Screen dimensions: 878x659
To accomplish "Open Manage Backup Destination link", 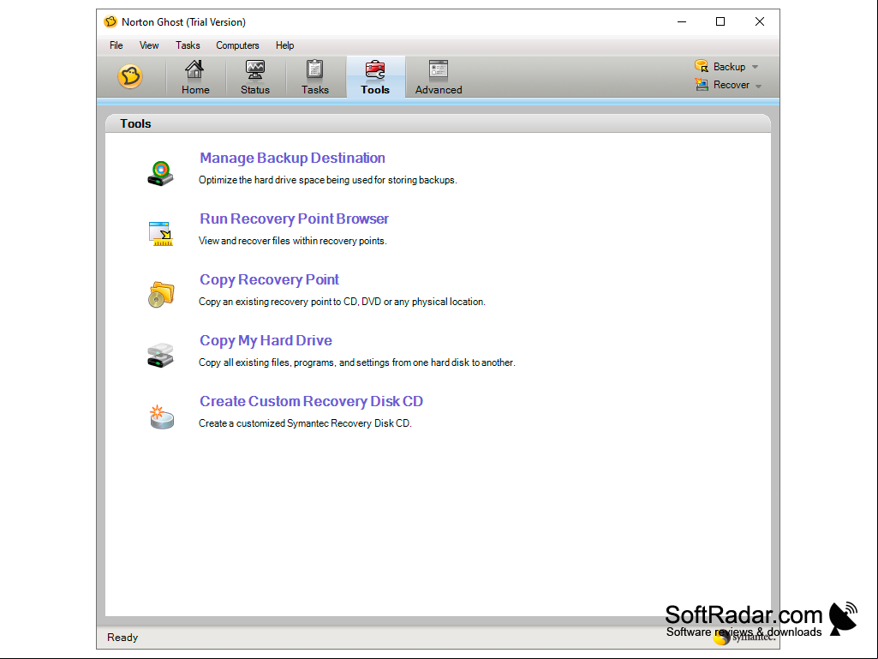I will coord(292,158).
